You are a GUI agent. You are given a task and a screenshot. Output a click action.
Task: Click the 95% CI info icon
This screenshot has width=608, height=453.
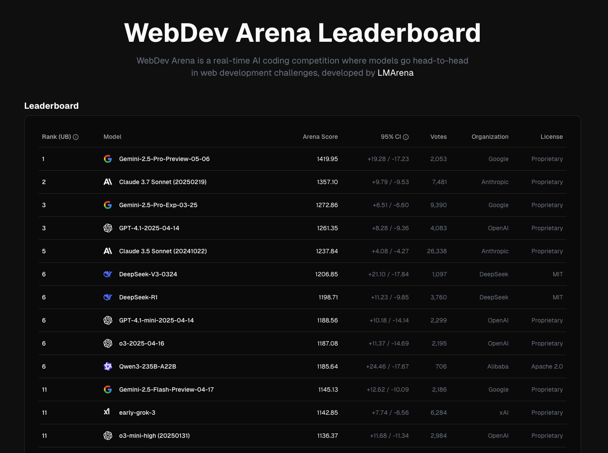pyautogui.click(x=406, y=137)
